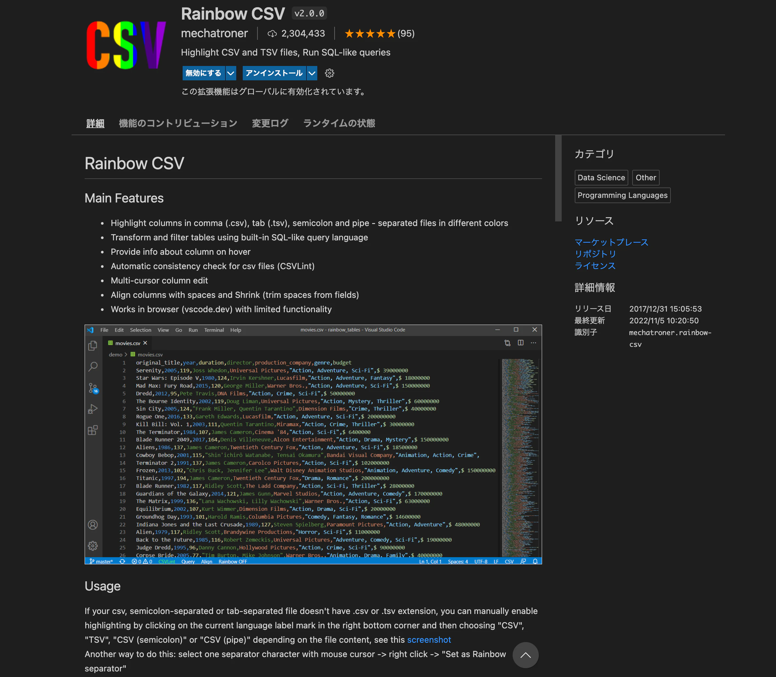Image resolution: width=776 pixels, height=677 pixels.
Task: Open the 変更ログ tab
Action: click(270, 123)
